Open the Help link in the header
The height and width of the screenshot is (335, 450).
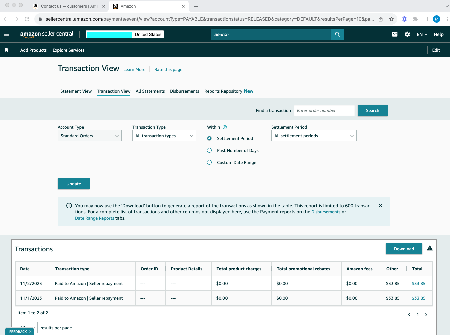[439, 34]
